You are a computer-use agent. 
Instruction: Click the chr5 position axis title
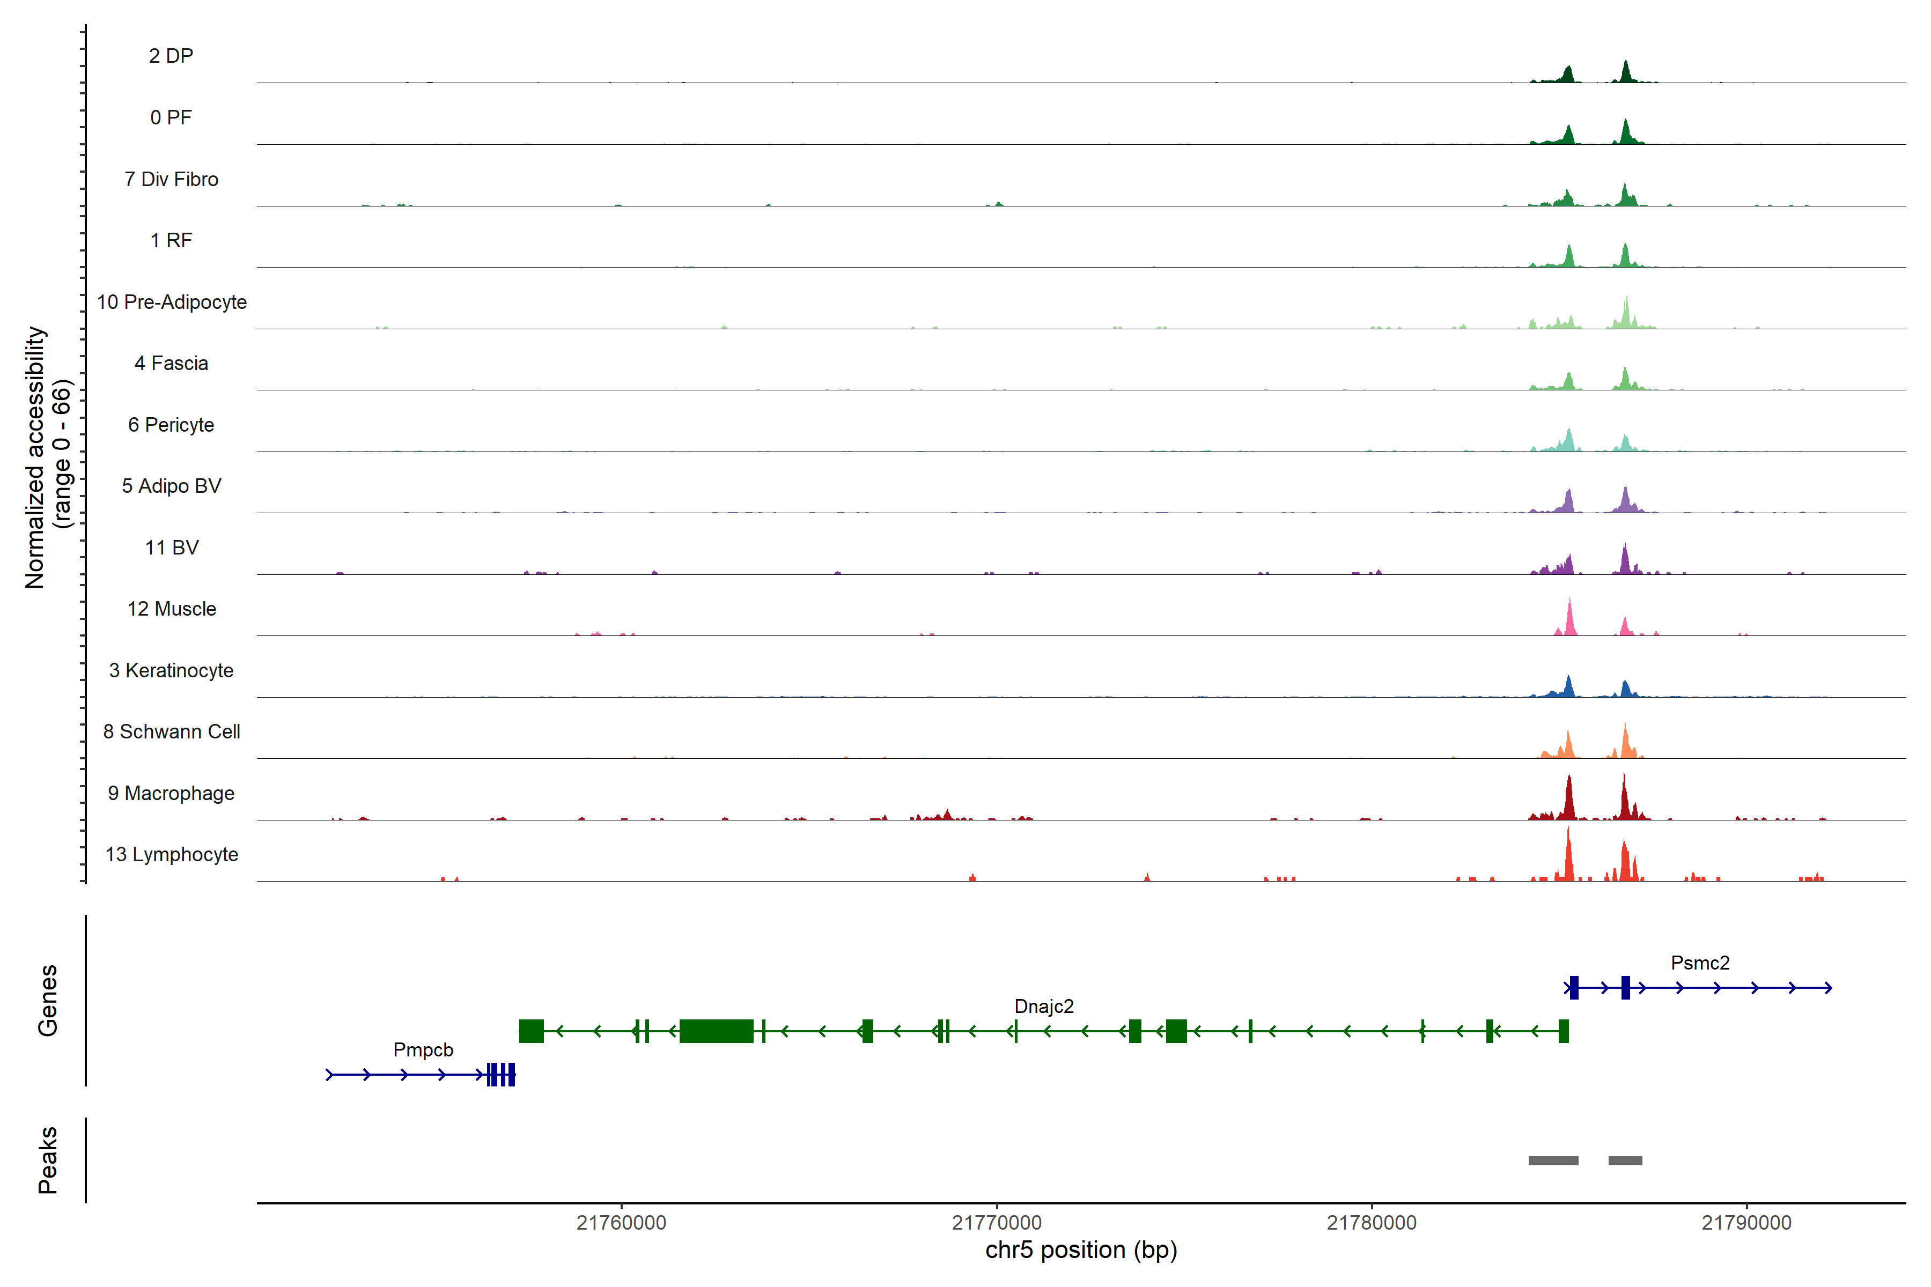(x=1080, y=1250)
